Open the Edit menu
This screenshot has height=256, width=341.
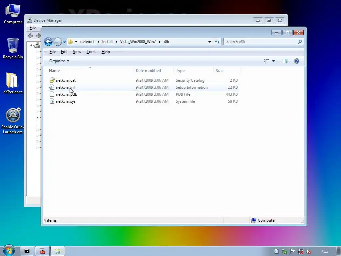pyautogui.click(x=64, y=52)
